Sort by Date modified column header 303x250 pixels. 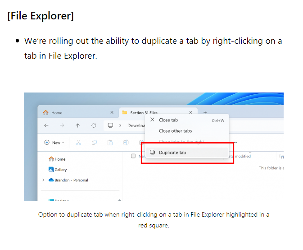tap(240, 156)
